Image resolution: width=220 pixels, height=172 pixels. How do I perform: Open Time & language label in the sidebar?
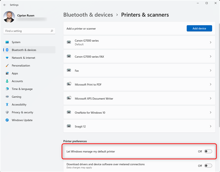[x=22, y=89]
